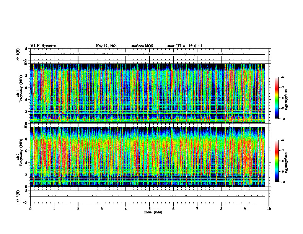Click inside the ch.2 spectrogram panel
The width and height of the screenshot is (303, 234).
pyautogui.click(x=148, y=157)
